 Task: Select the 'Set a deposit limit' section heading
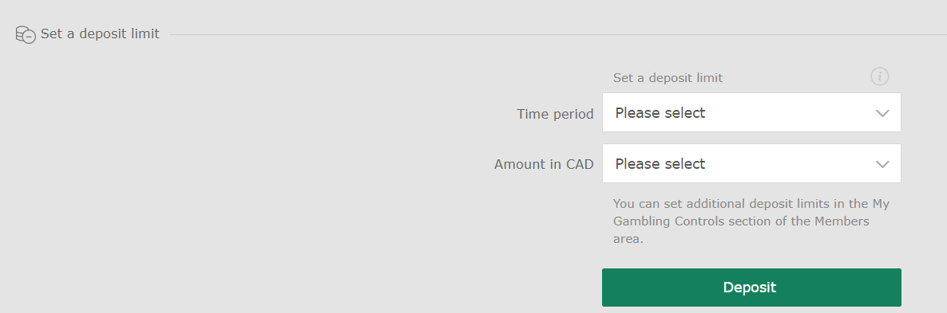click(101, 34)
